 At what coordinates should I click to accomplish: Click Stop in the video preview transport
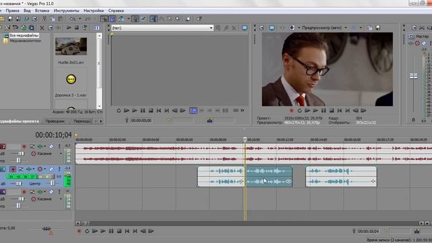(331, 111)
